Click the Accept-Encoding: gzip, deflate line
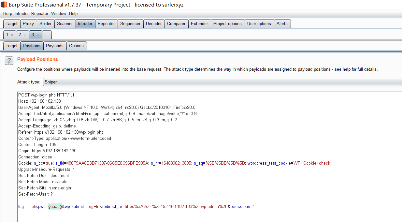 click(x=47, y=126)
